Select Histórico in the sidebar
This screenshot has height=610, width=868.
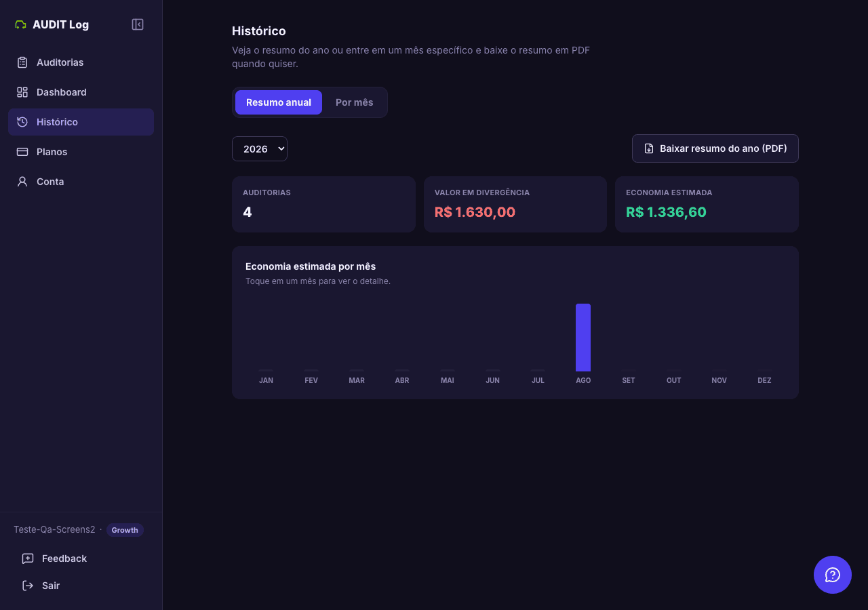(x=81, y=122)
